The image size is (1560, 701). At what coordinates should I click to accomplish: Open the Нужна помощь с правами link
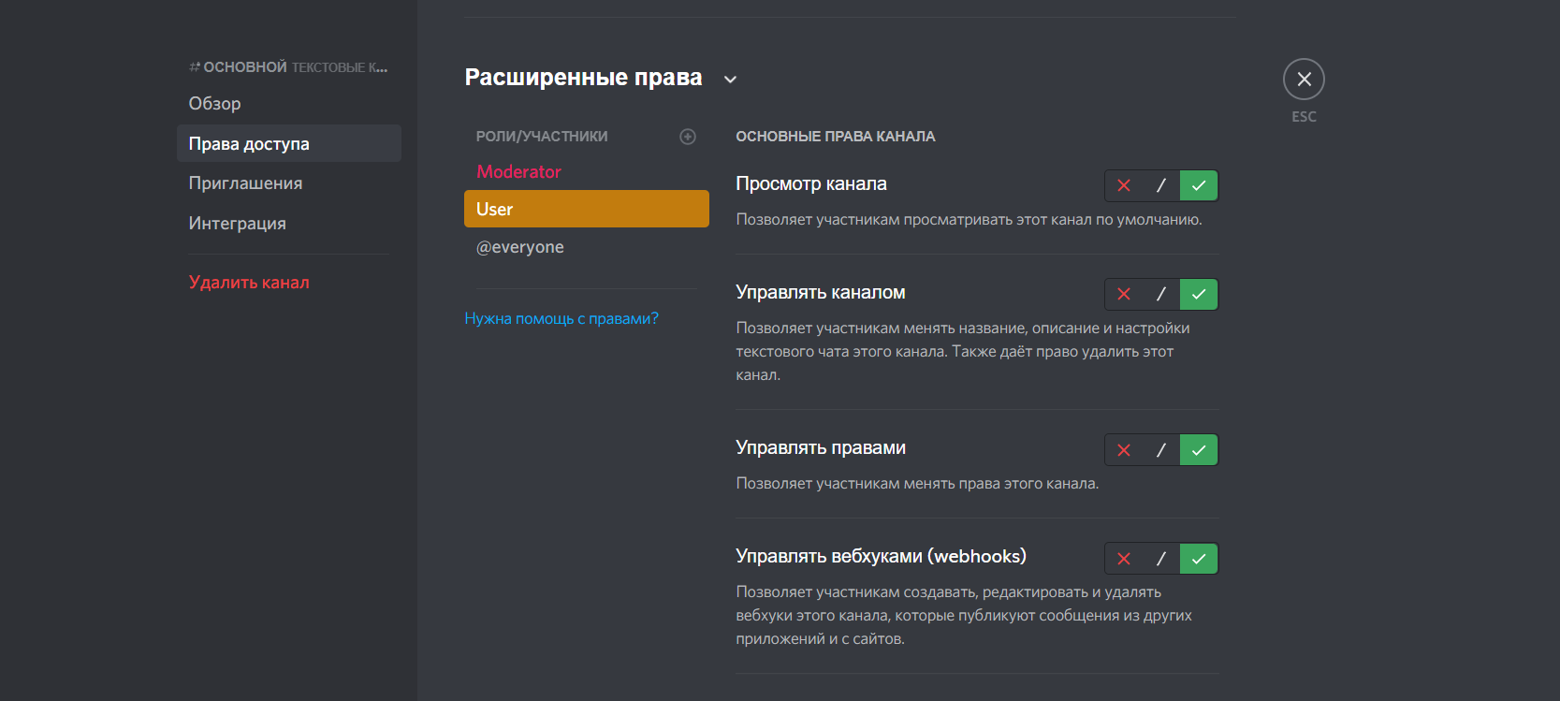561,318
